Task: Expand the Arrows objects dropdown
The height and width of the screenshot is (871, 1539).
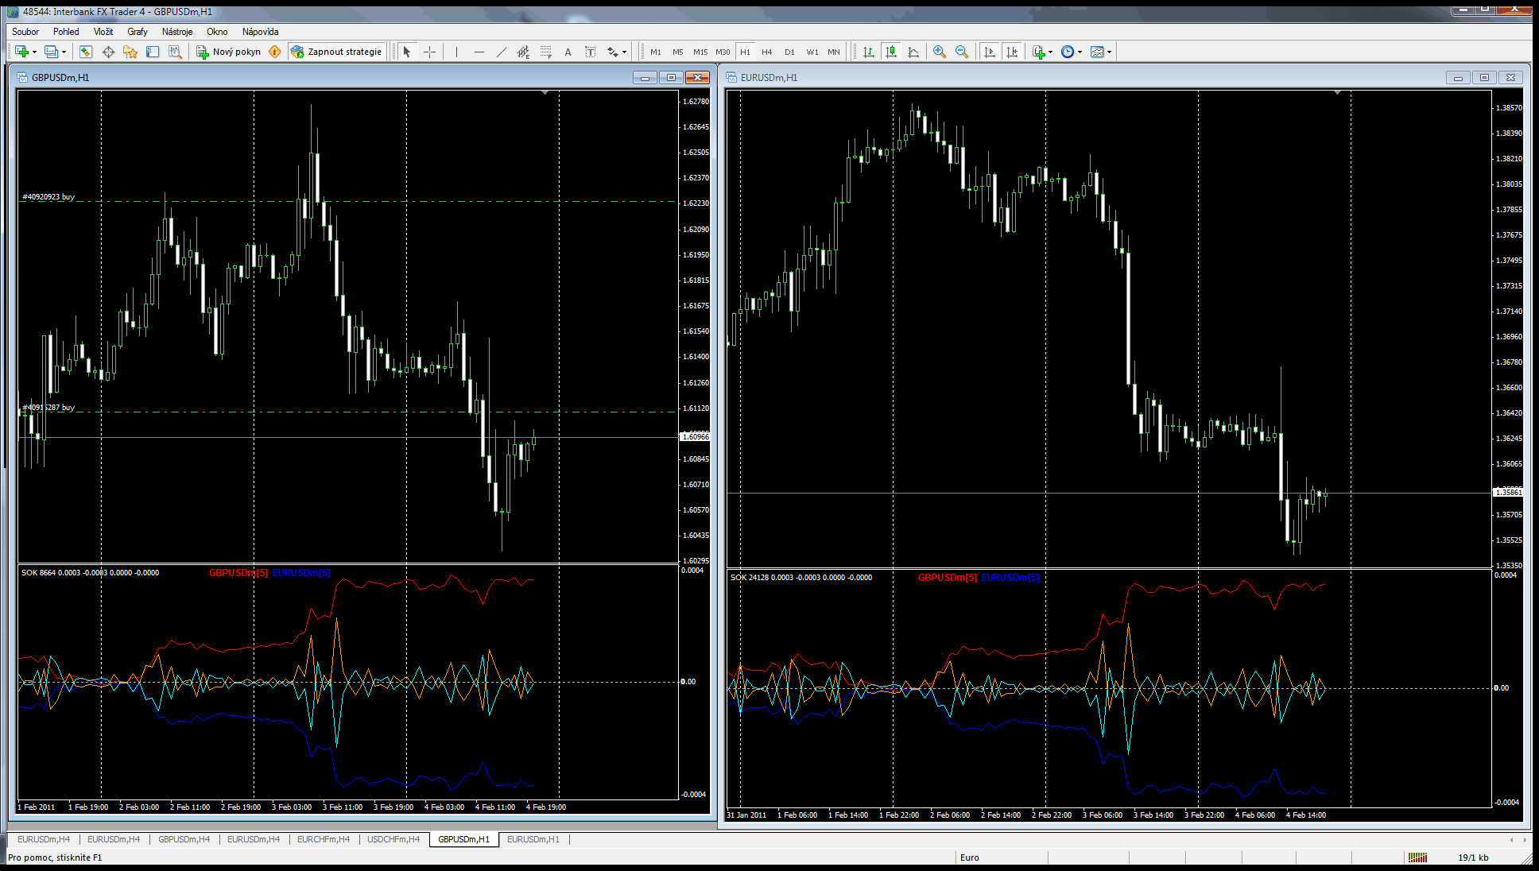Action: [624, 52]
